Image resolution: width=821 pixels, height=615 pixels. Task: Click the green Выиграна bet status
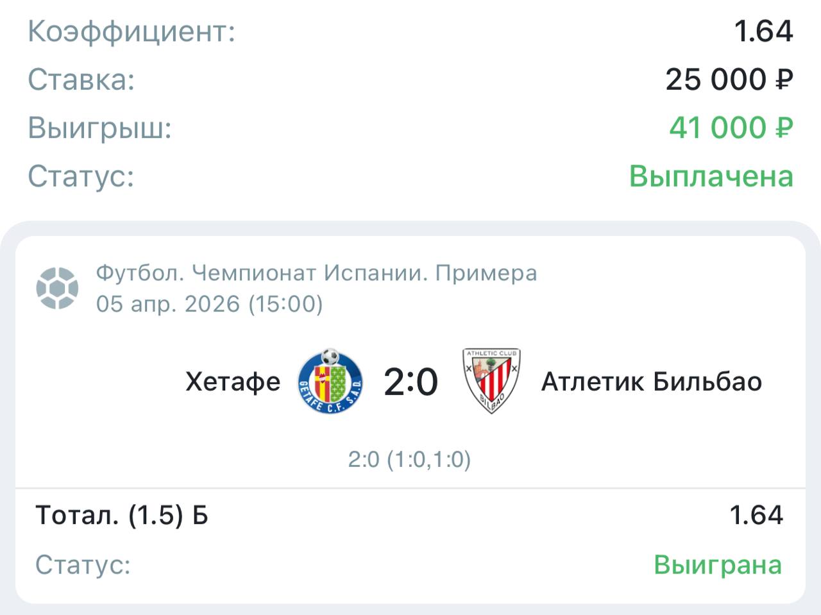pyautogui.click(x=717, y=565)
